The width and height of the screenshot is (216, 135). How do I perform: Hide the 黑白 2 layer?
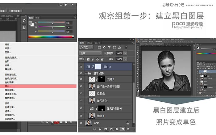[x=81, y=67]
